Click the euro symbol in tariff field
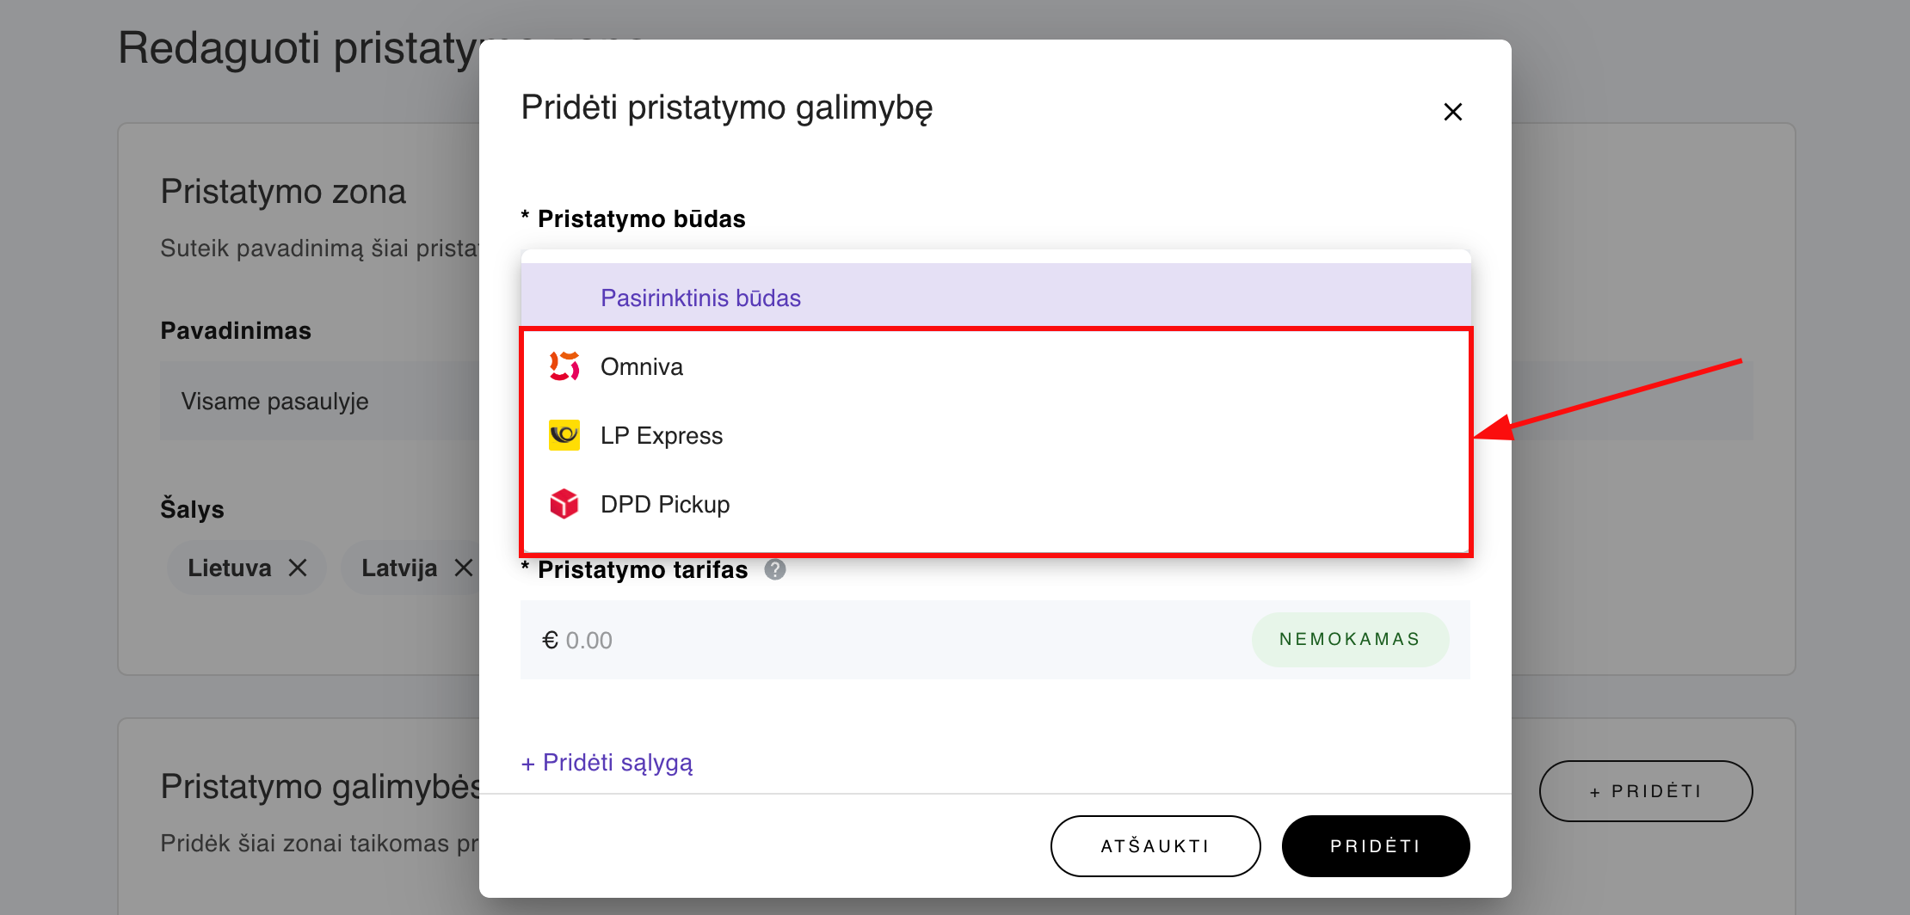Image resolution: width=1910 pixels, height=915 pixels. pyautogui.click(x=551, y=640)
